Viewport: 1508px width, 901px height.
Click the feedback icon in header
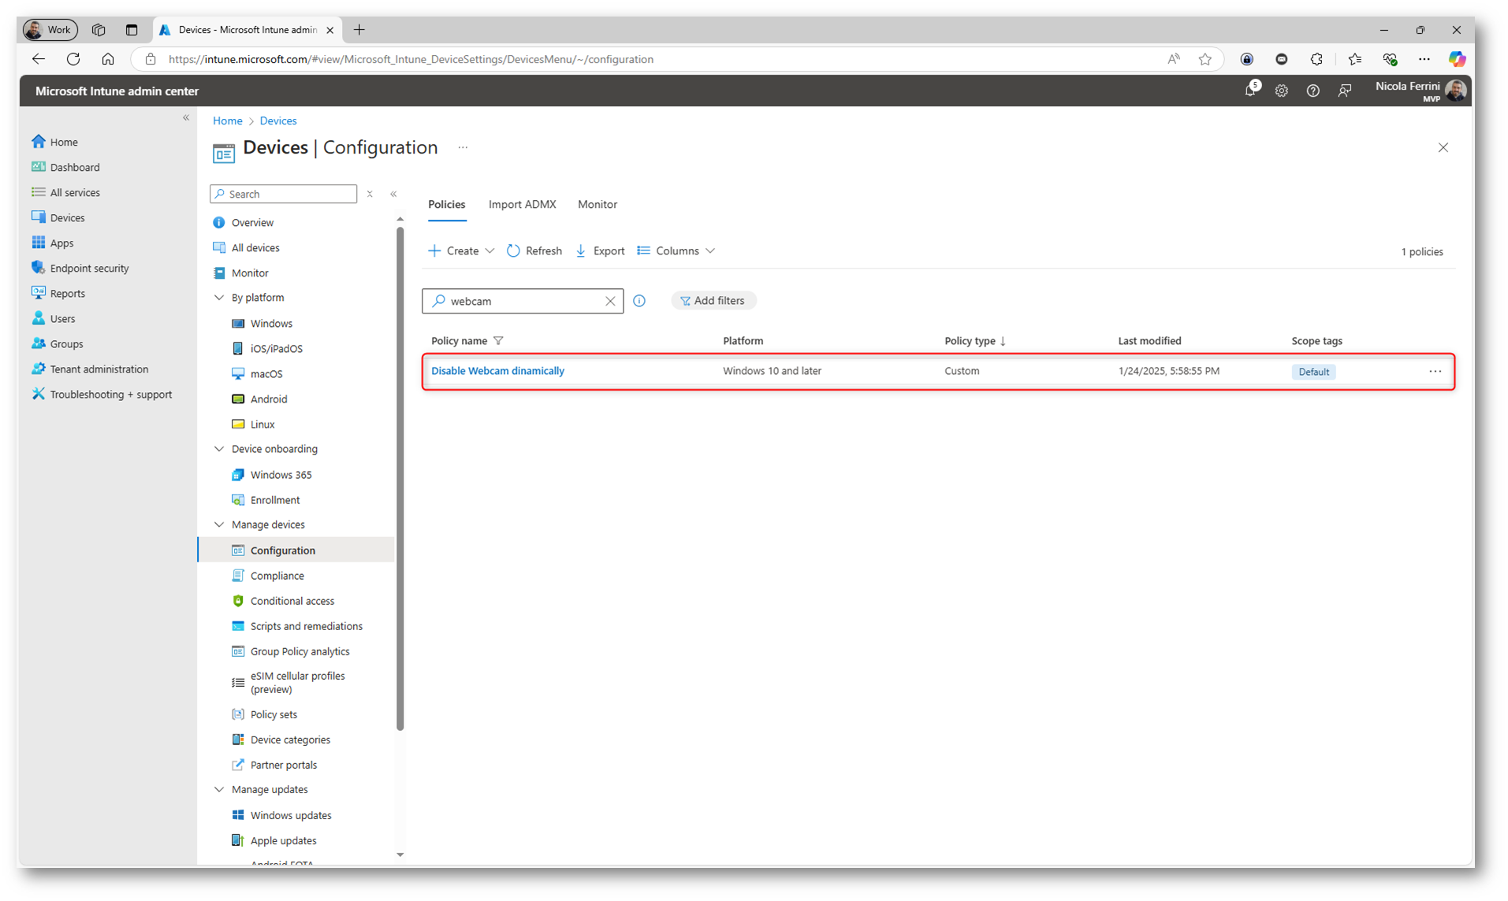(x=1344, y=91)
